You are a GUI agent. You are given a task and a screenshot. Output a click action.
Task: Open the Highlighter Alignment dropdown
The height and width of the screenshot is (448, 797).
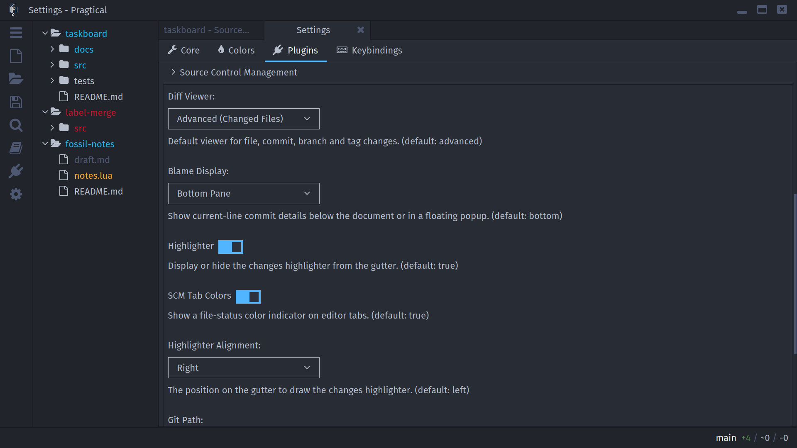point(244,368)
